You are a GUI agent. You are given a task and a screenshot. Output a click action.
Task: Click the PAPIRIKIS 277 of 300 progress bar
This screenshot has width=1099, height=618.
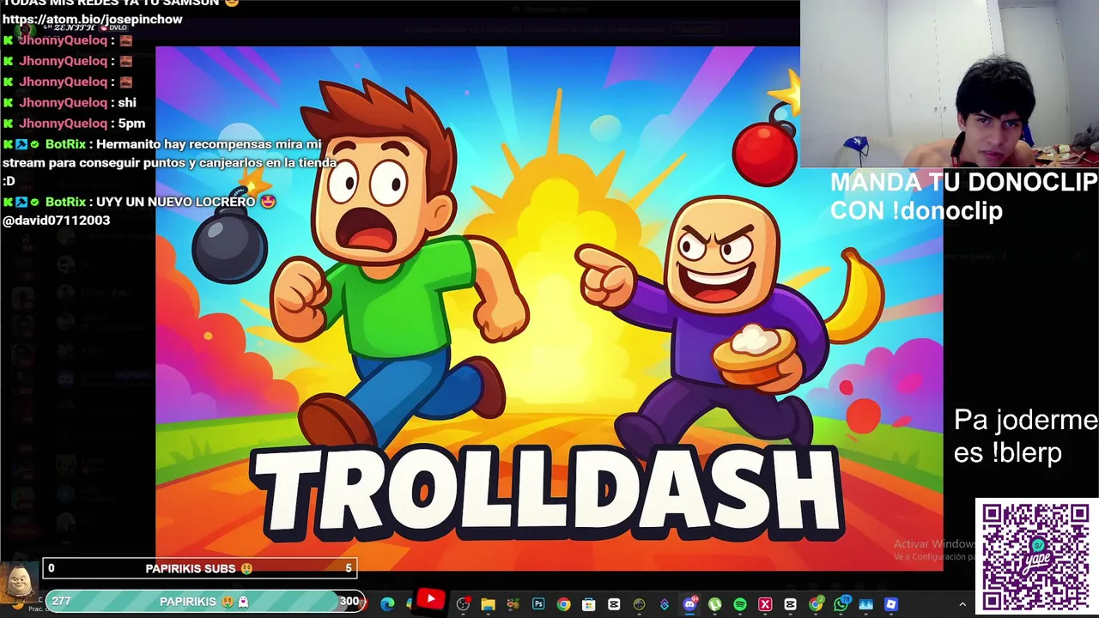click(204, 602)
